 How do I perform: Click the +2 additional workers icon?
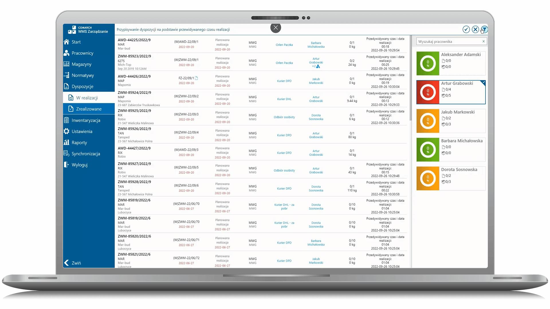[x=316, y=66]
